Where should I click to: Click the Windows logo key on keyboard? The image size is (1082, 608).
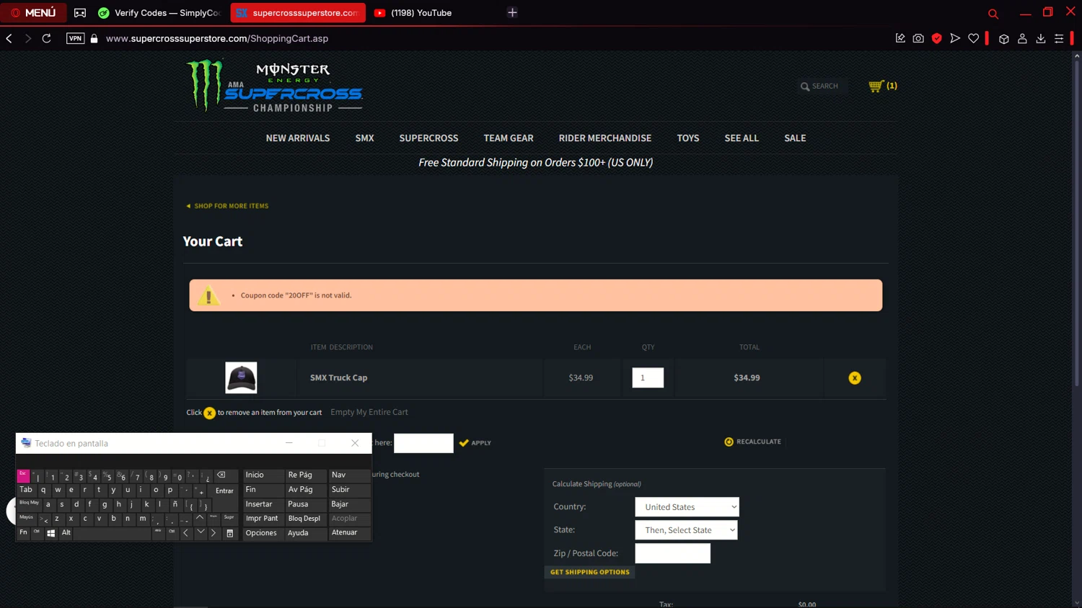51,533
